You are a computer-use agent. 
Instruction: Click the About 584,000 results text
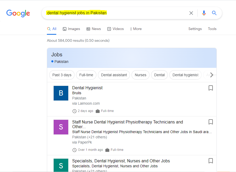[x=78, y=40]
